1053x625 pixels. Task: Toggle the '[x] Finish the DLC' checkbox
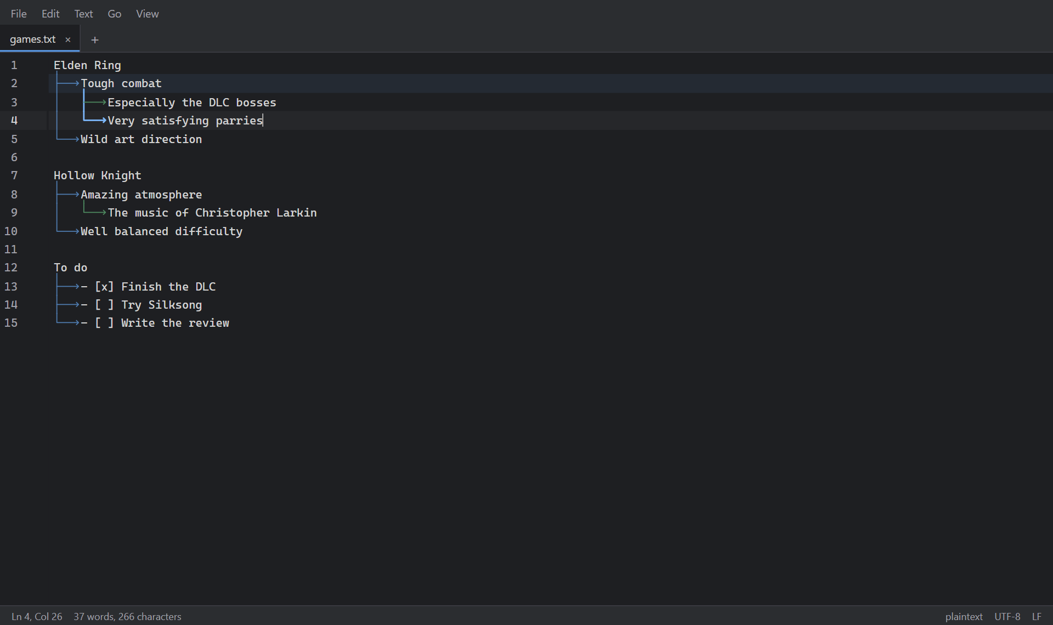(x=104, y=287)
